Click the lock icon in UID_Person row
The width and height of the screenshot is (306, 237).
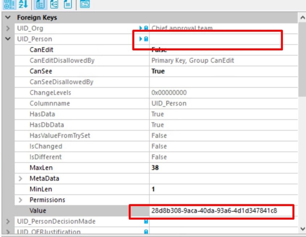pos(146,39)
